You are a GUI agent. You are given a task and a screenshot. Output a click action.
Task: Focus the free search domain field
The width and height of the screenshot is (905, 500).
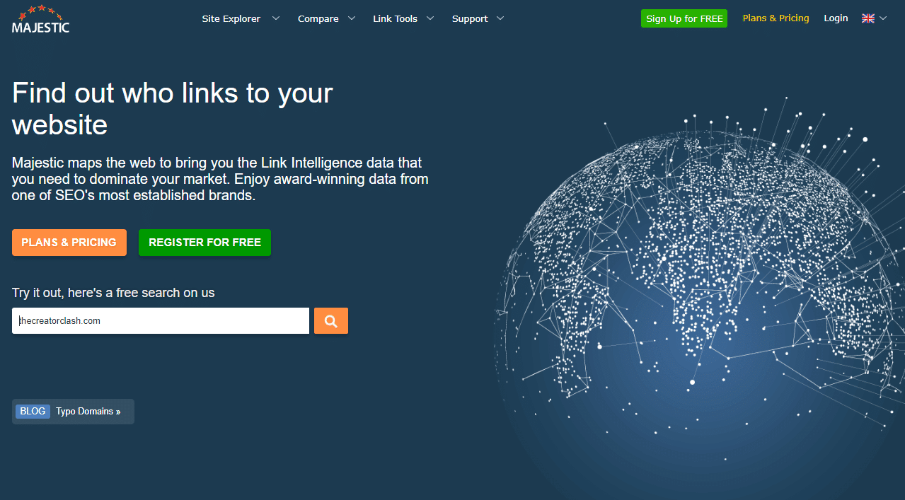pyautogui.click(x=161, y=320)
